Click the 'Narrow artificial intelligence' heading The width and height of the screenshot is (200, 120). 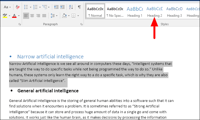coord(50,56)
